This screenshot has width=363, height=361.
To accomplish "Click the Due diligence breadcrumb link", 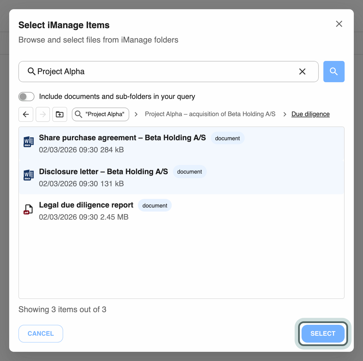I will (310, 114).
